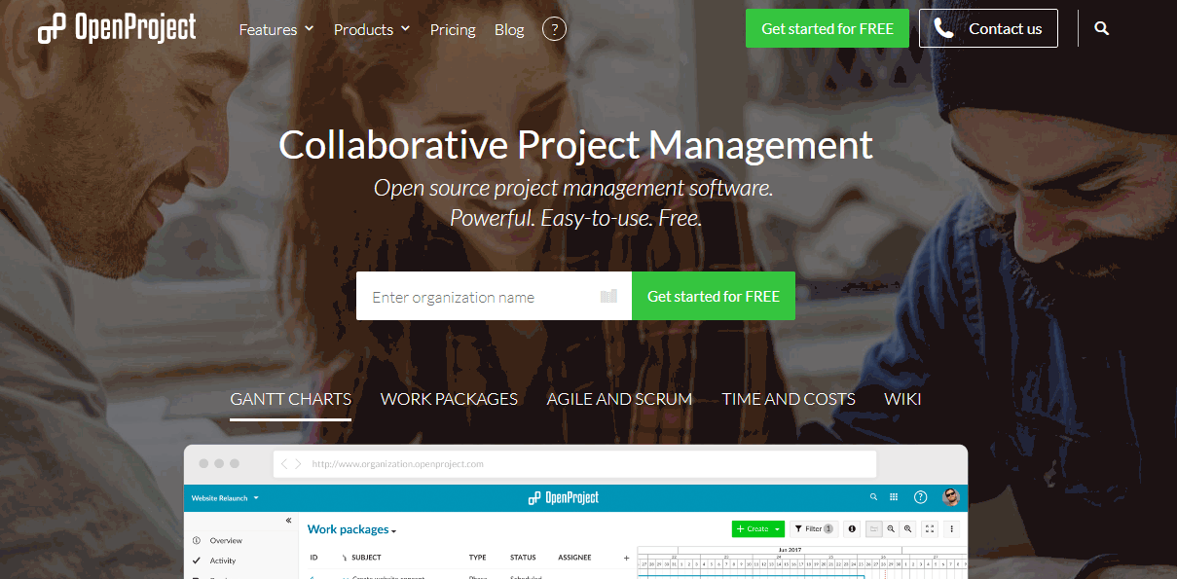Open the Website Relaunch project dropdown in preview
1177x579 pixels.
(225, 497)
